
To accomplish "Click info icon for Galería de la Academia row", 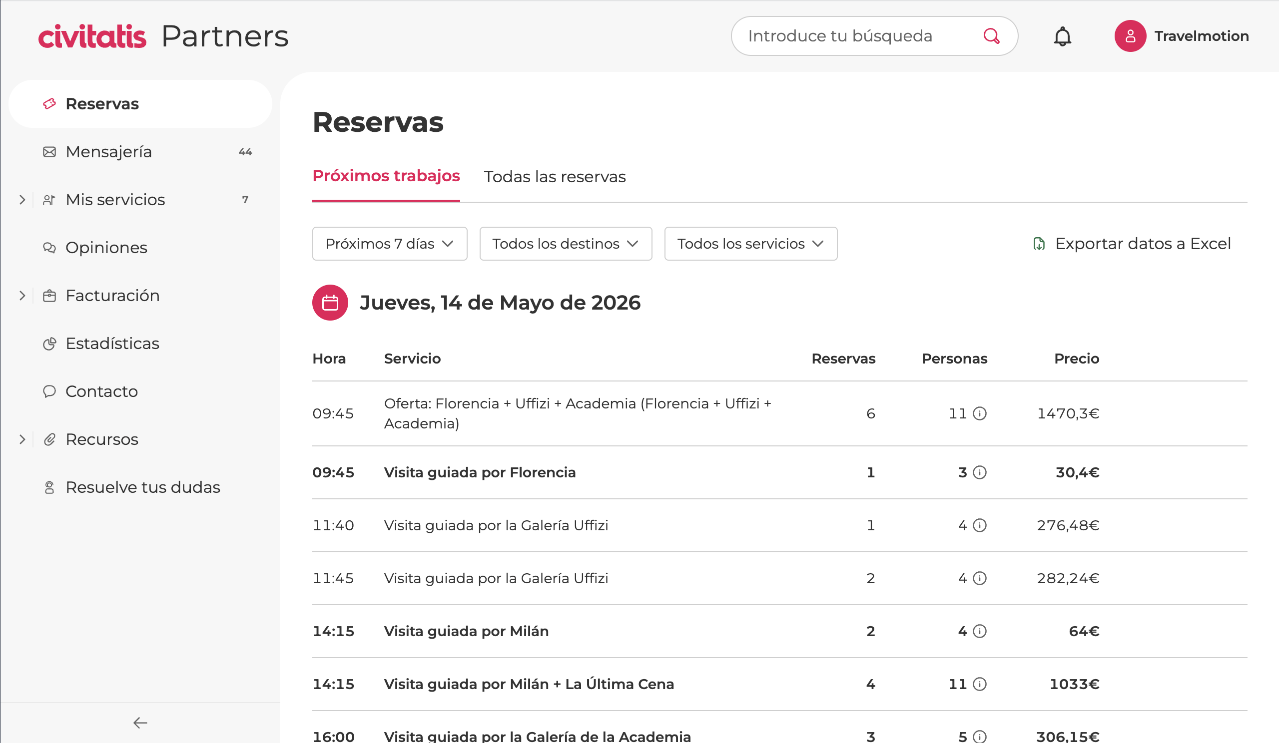I will click(980, 737).
